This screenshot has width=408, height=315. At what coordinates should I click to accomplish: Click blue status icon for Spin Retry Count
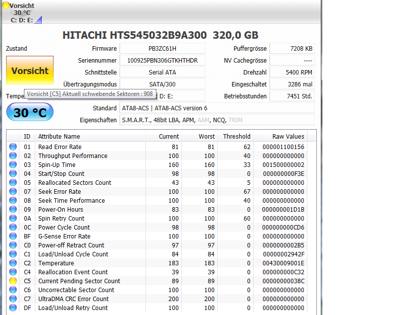(x=13, y=218)
